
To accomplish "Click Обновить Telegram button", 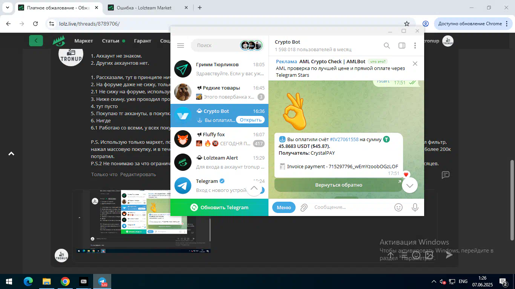I will (x=219, y=207).
